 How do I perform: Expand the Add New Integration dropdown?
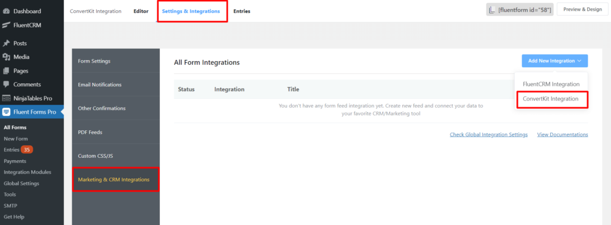[555, 61]
